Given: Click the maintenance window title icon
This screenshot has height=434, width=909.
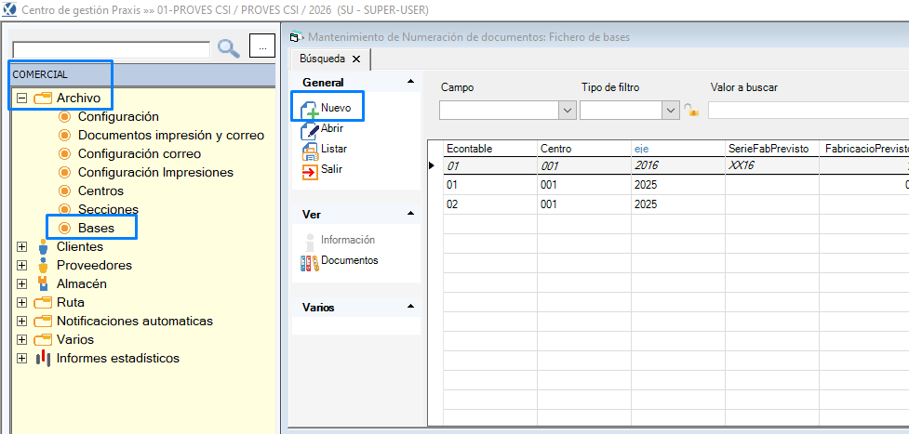Looking at the screenshot, I should click(297, 37).
